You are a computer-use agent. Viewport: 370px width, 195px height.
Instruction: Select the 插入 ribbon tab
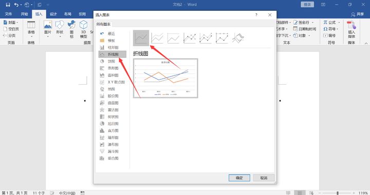tap(39, 14)
